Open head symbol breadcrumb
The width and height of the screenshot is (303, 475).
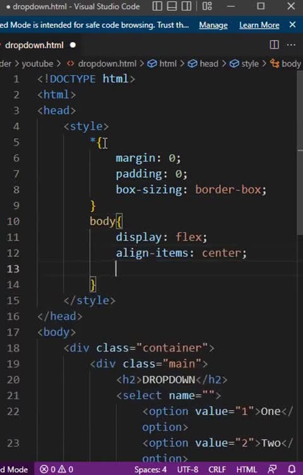tap(203, 64)
